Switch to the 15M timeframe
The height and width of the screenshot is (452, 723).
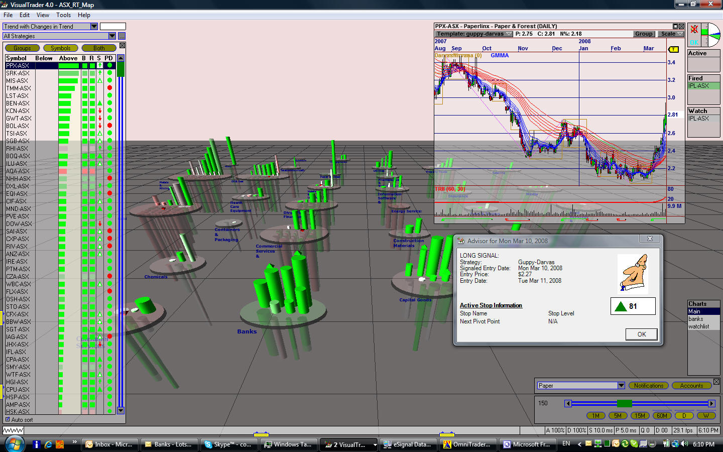pyautogui.click(x=640, y=416)
